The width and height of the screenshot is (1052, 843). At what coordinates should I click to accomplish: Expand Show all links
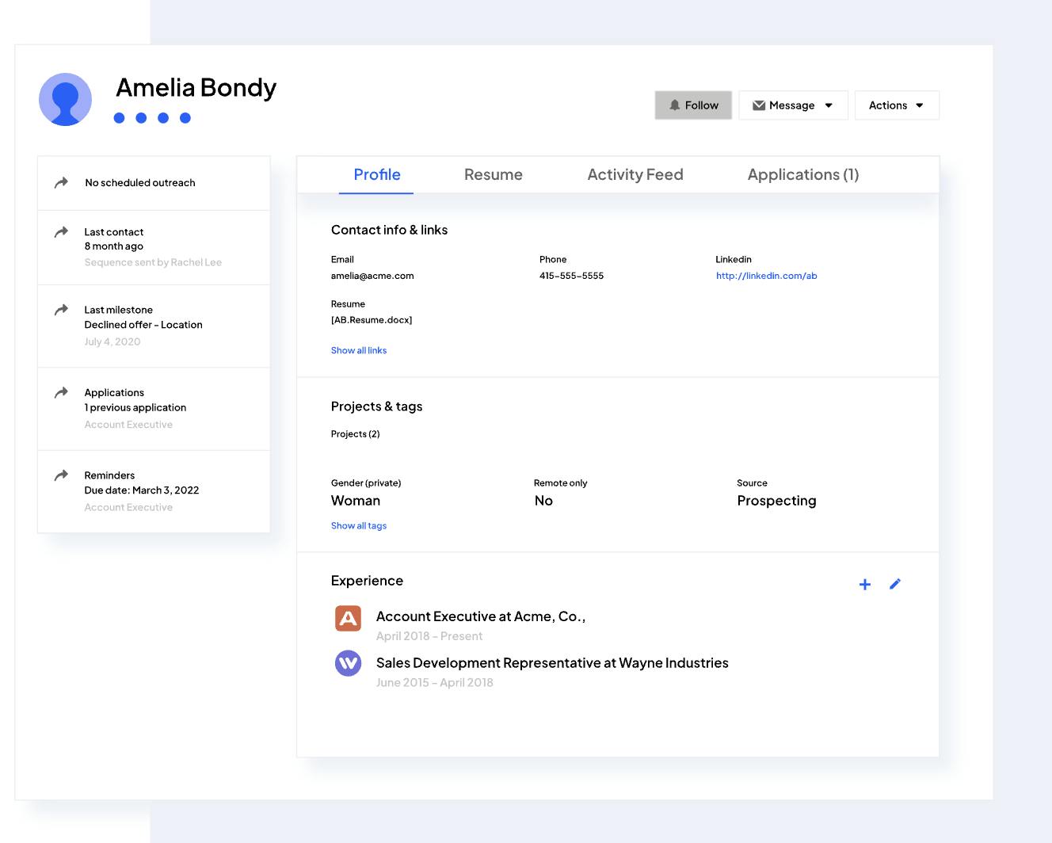[359, 350]
